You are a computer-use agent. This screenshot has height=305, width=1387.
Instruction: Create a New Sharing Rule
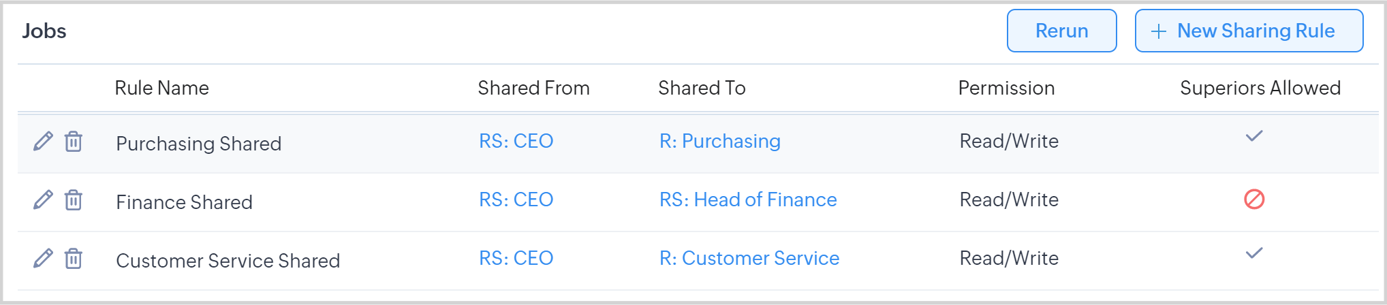coord(1249,31)
